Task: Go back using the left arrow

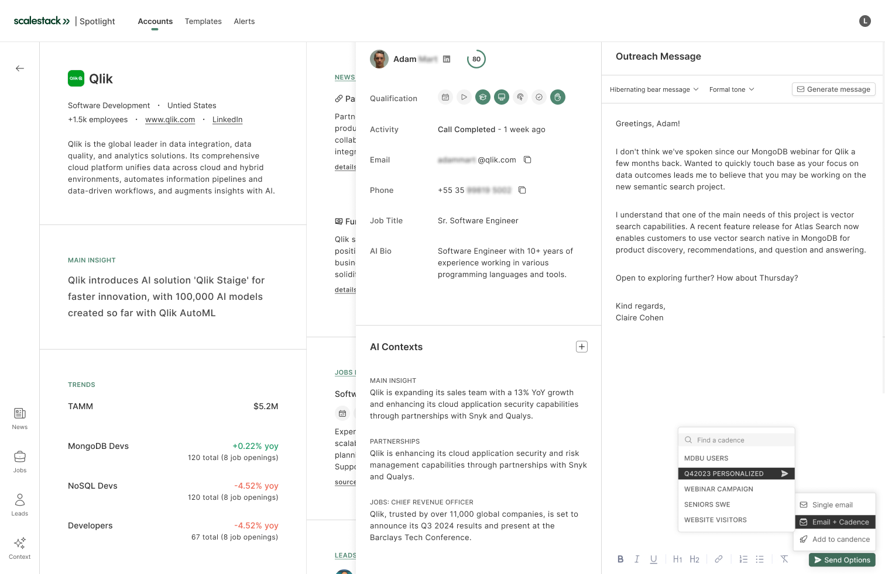Action: 20,68
